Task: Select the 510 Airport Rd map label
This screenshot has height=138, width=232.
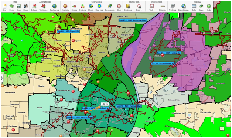Action: [x=68, y=31]
